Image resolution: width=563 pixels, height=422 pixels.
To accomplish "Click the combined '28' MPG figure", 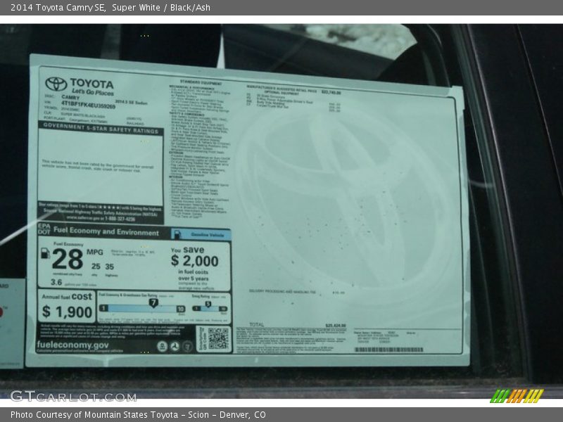I will point(68,259).
